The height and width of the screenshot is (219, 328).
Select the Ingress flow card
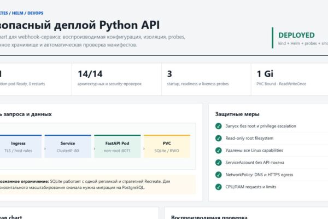[x=21, y=146]
